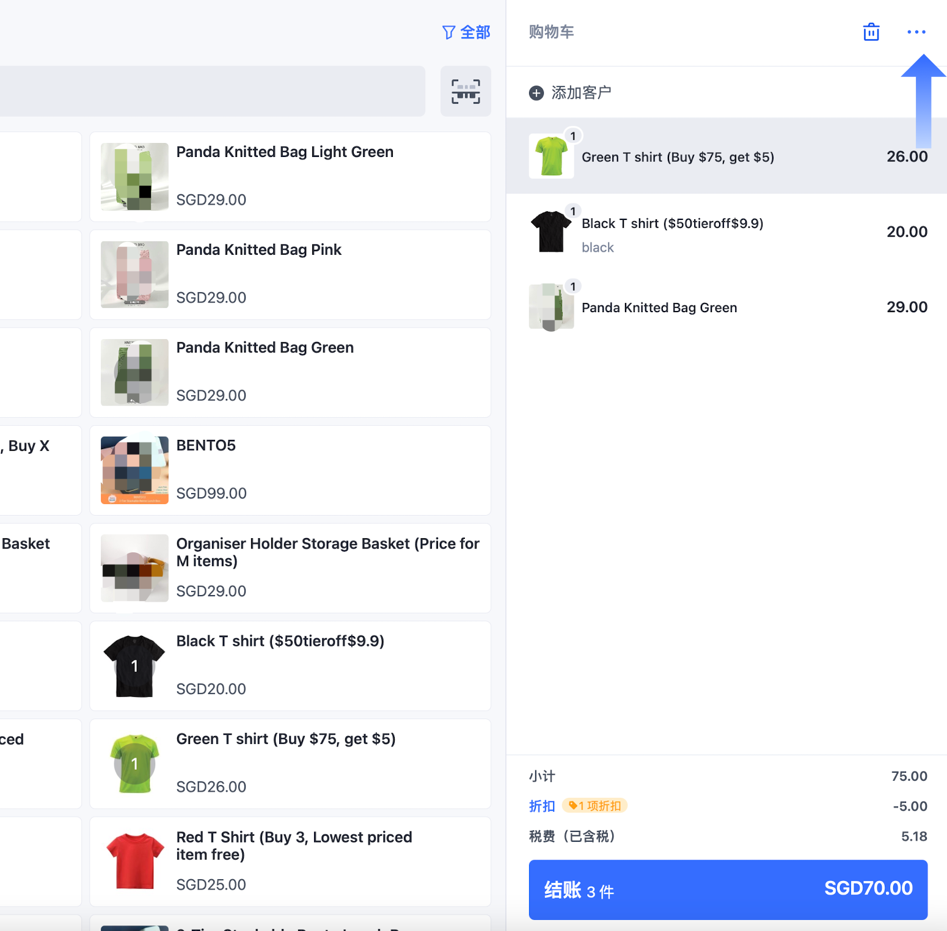Add BENTO5 product to cart
This screenshot has height=931, width=947.
tap(290, 470)
